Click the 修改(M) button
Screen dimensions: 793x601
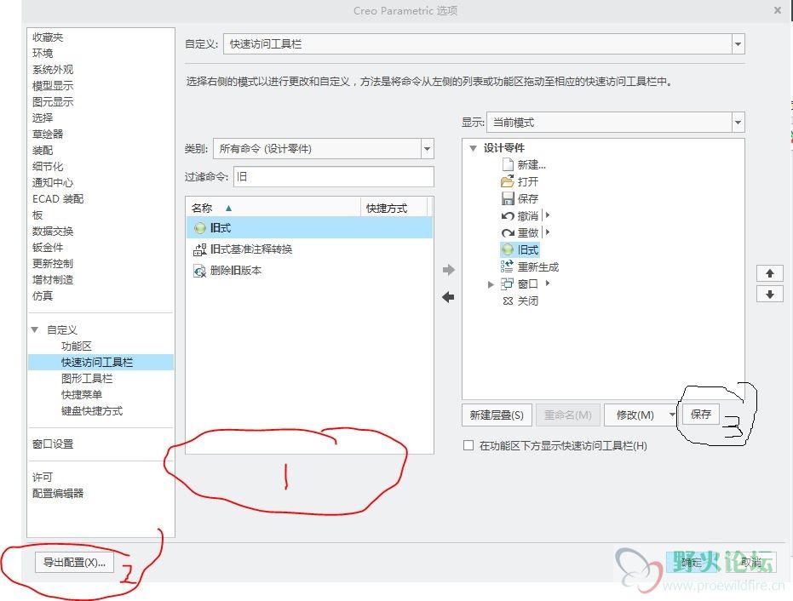click(635, 415)
